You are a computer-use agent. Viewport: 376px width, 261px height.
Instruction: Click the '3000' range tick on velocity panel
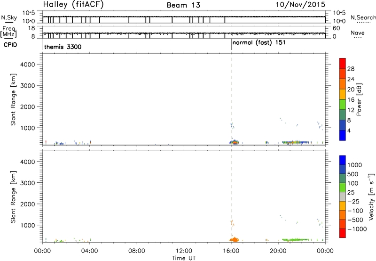point(28,183)
